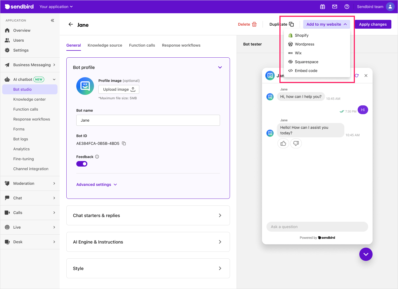Viewport: 398px width, 289px height.
Task: Click the Sendbird logo
Action: [19, 7]
